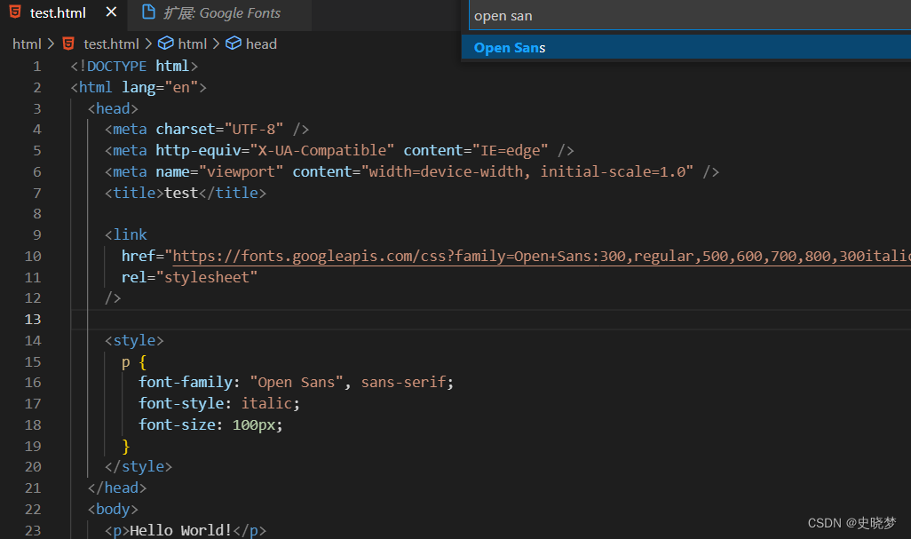The width and height of the screenshot is (911, 539).
Task: Click the cube symbol icon beside html breadcrumb
Action: [x=166, y=43]
